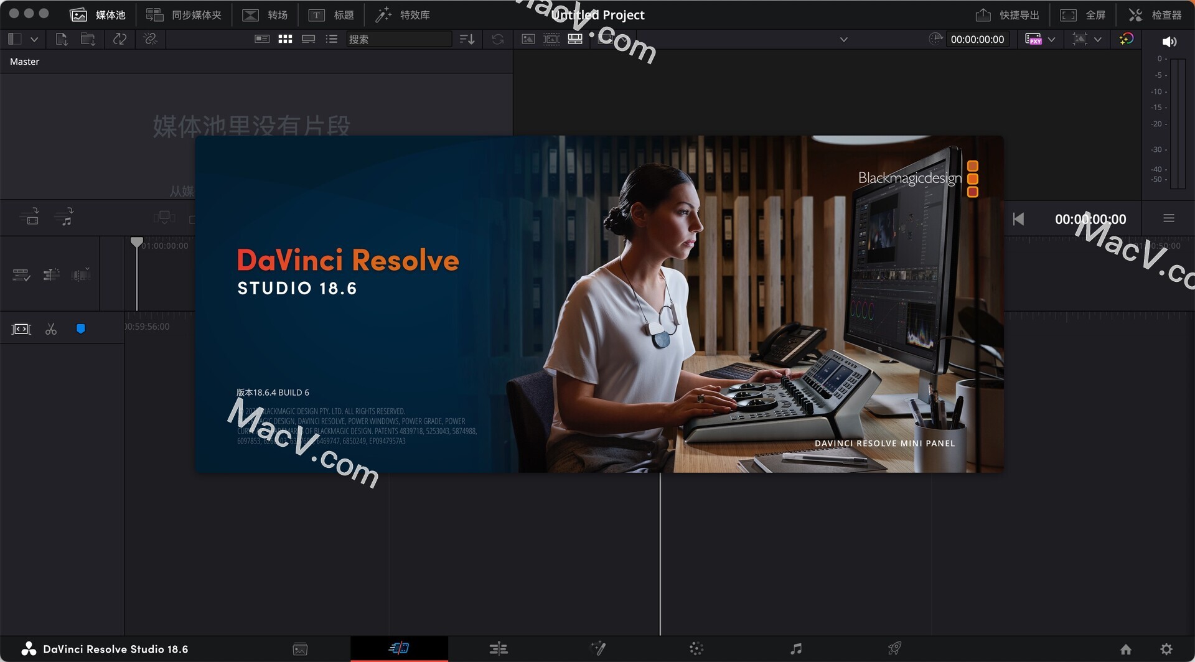
Task: Switch to the Deliver rocket page
Action: pos(894,649)
